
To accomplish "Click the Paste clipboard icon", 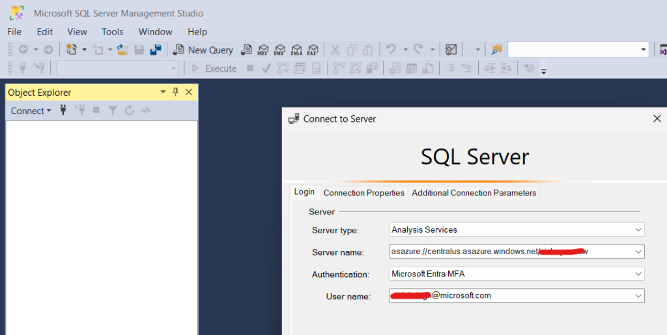I will coord(368,50).
